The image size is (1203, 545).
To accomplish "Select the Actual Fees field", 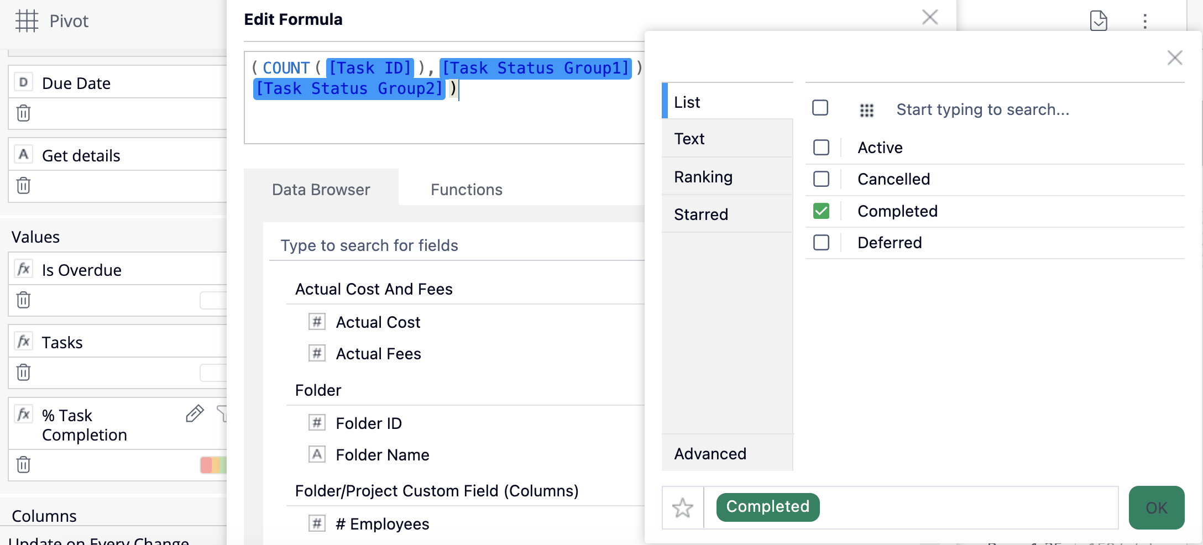I will pyautogui.click(x=379, y=354).
